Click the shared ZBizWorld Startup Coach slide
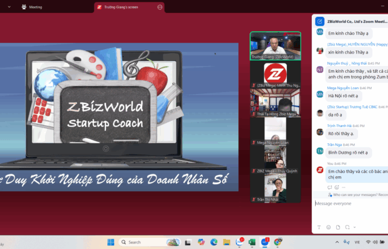 pos(119,117)
